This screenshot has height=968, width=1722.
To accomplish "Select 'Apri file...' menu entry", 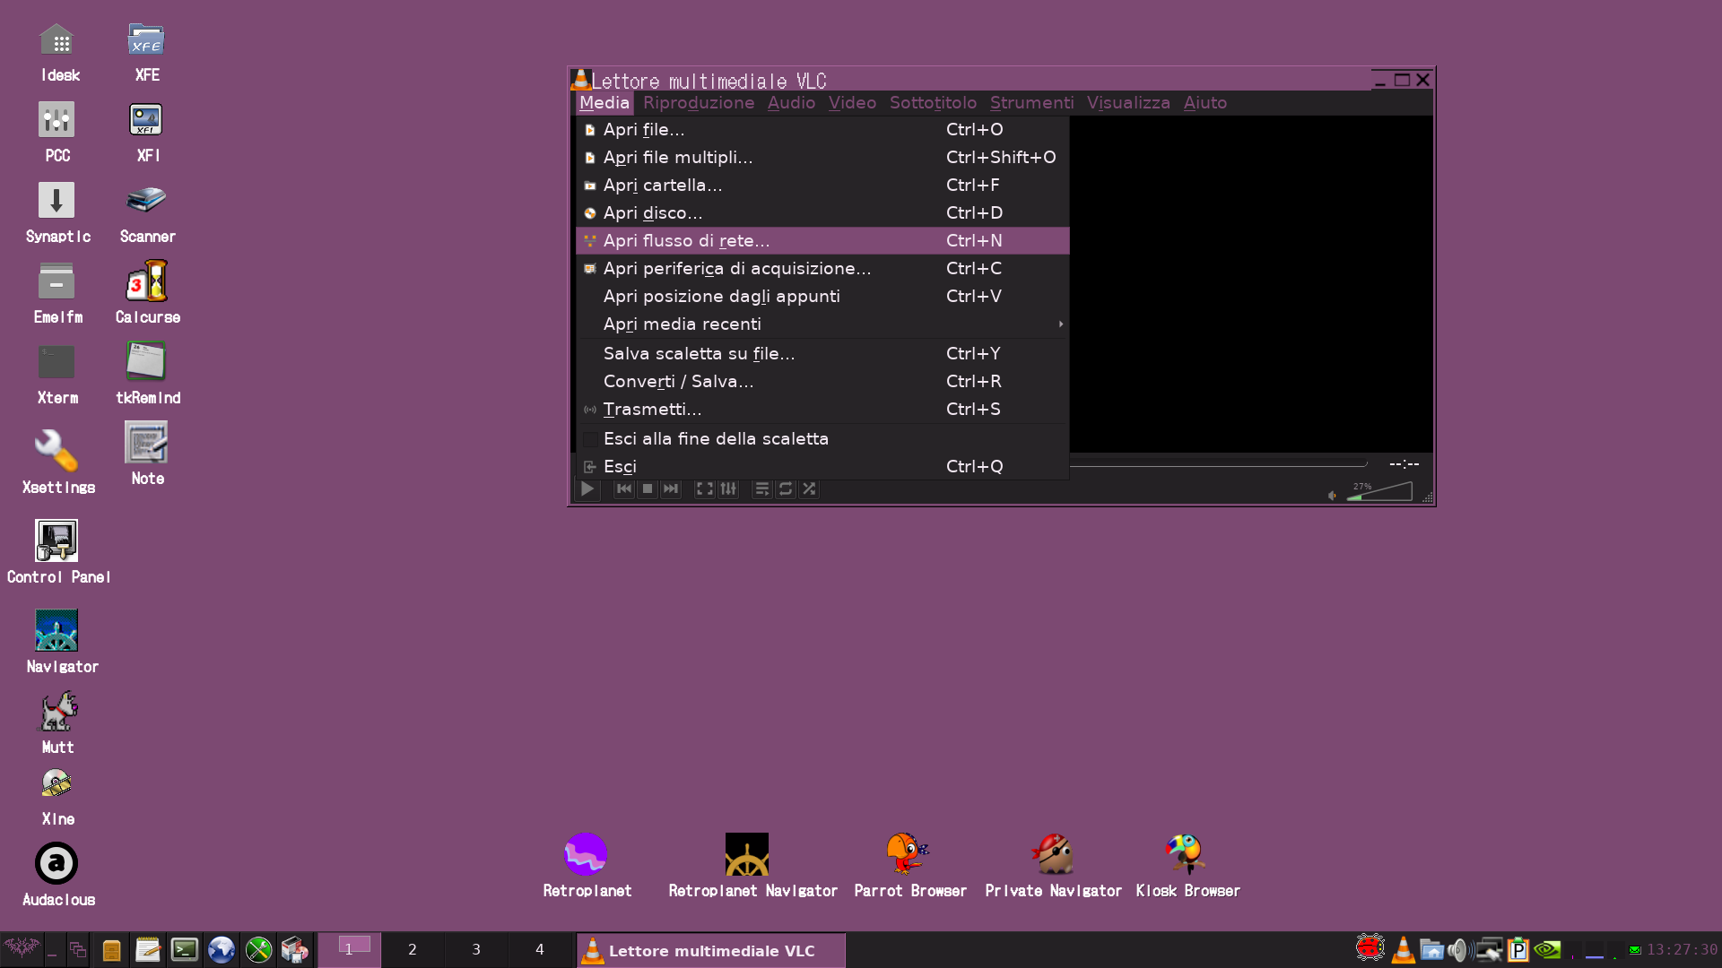I will (822, 130).
